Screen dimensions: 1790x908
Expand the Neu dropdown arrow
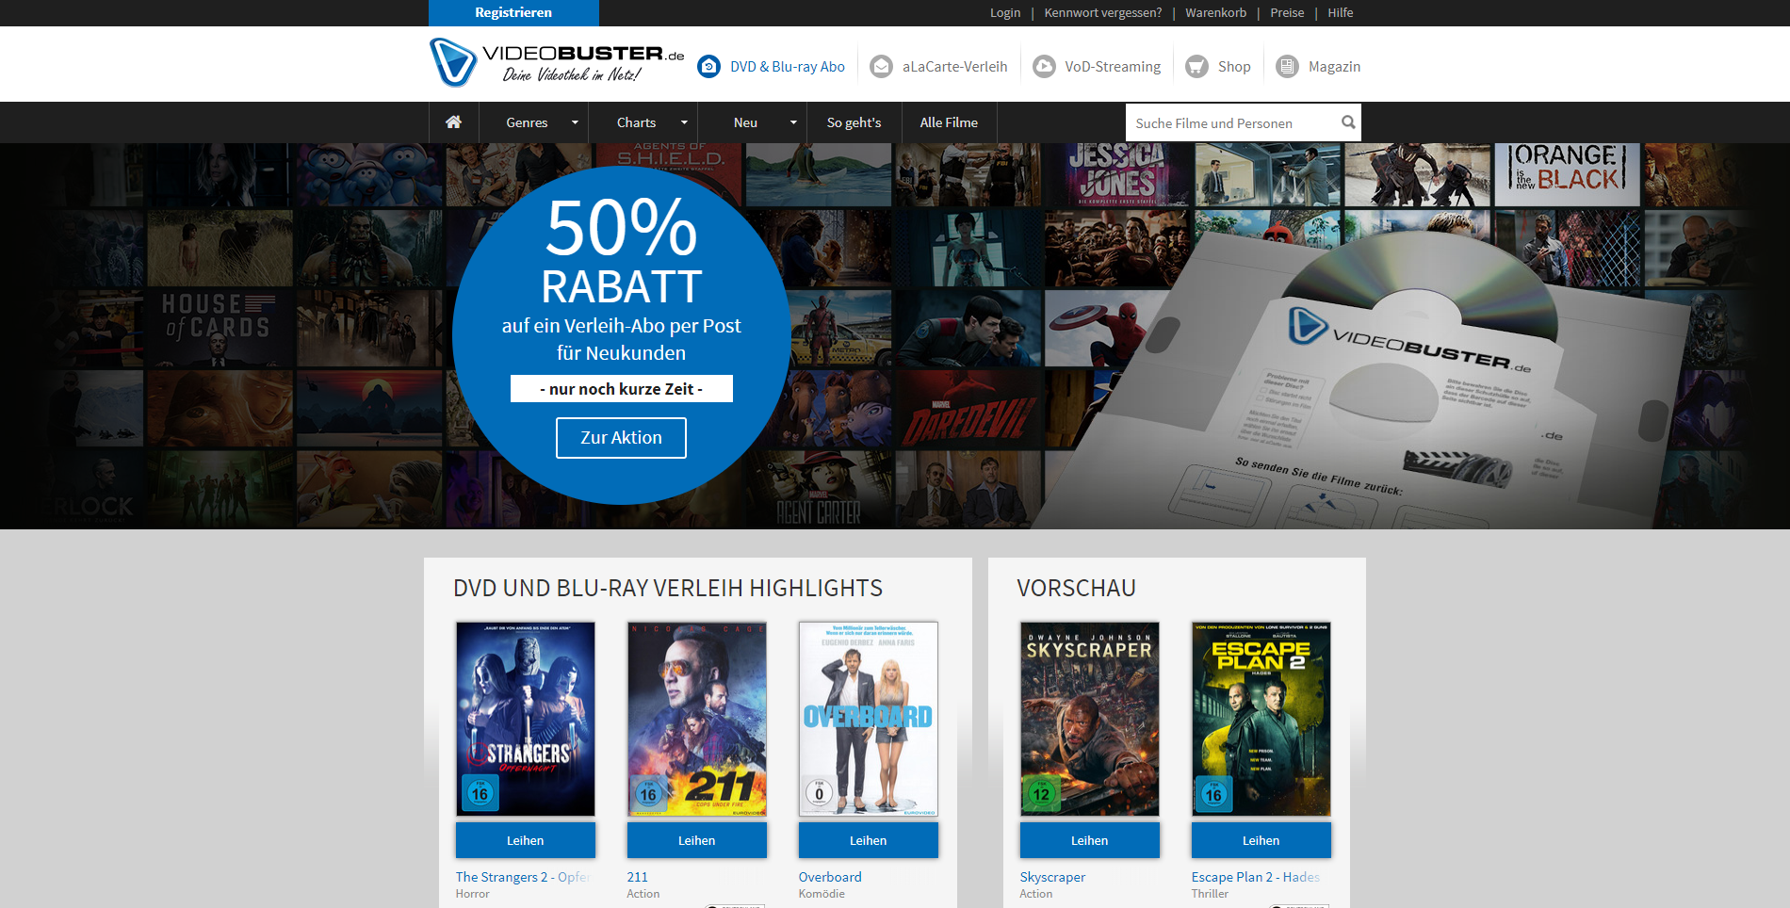793,122
